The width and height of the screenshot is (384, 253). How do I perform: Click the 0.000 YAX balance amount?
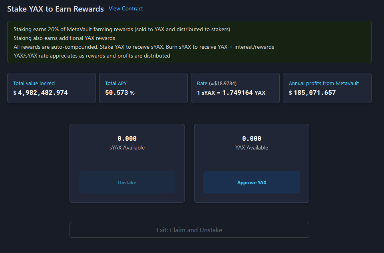tap(252, 138)
